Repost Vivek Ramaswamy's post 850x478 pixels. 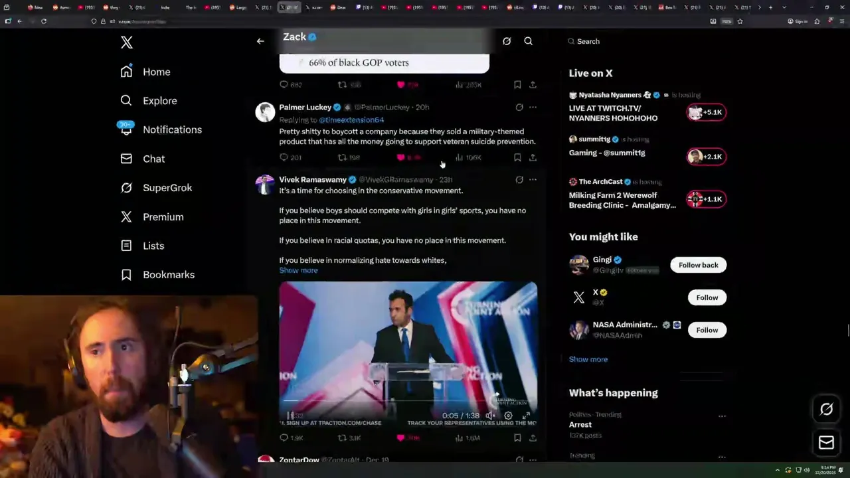pyautogui.click(x=349, y=438)
